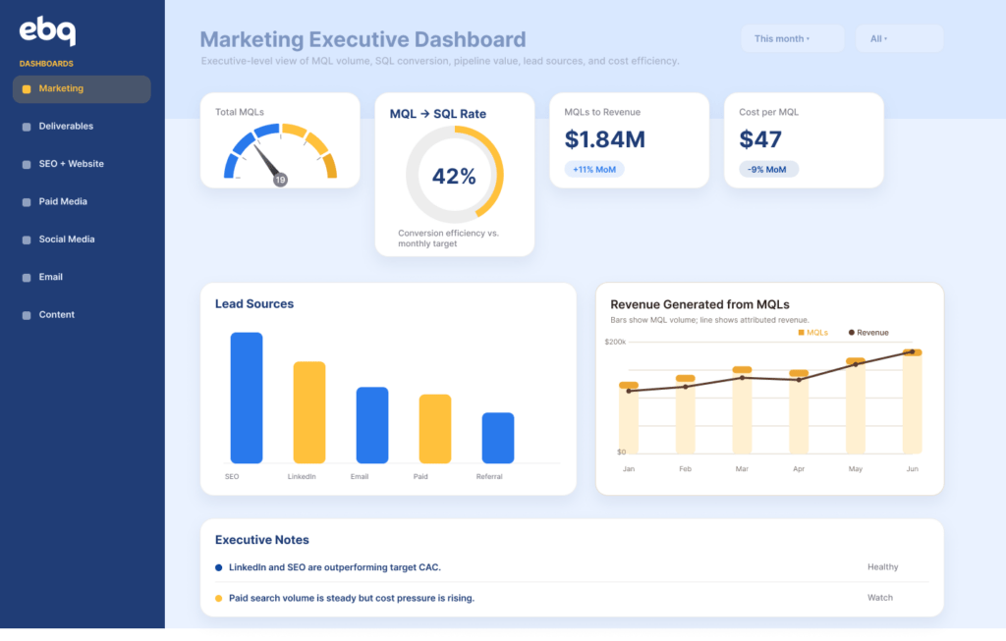The image size is (1006, 641).
Task: Click the LinkedIn bar in Lead Sources
Action: 309,412
